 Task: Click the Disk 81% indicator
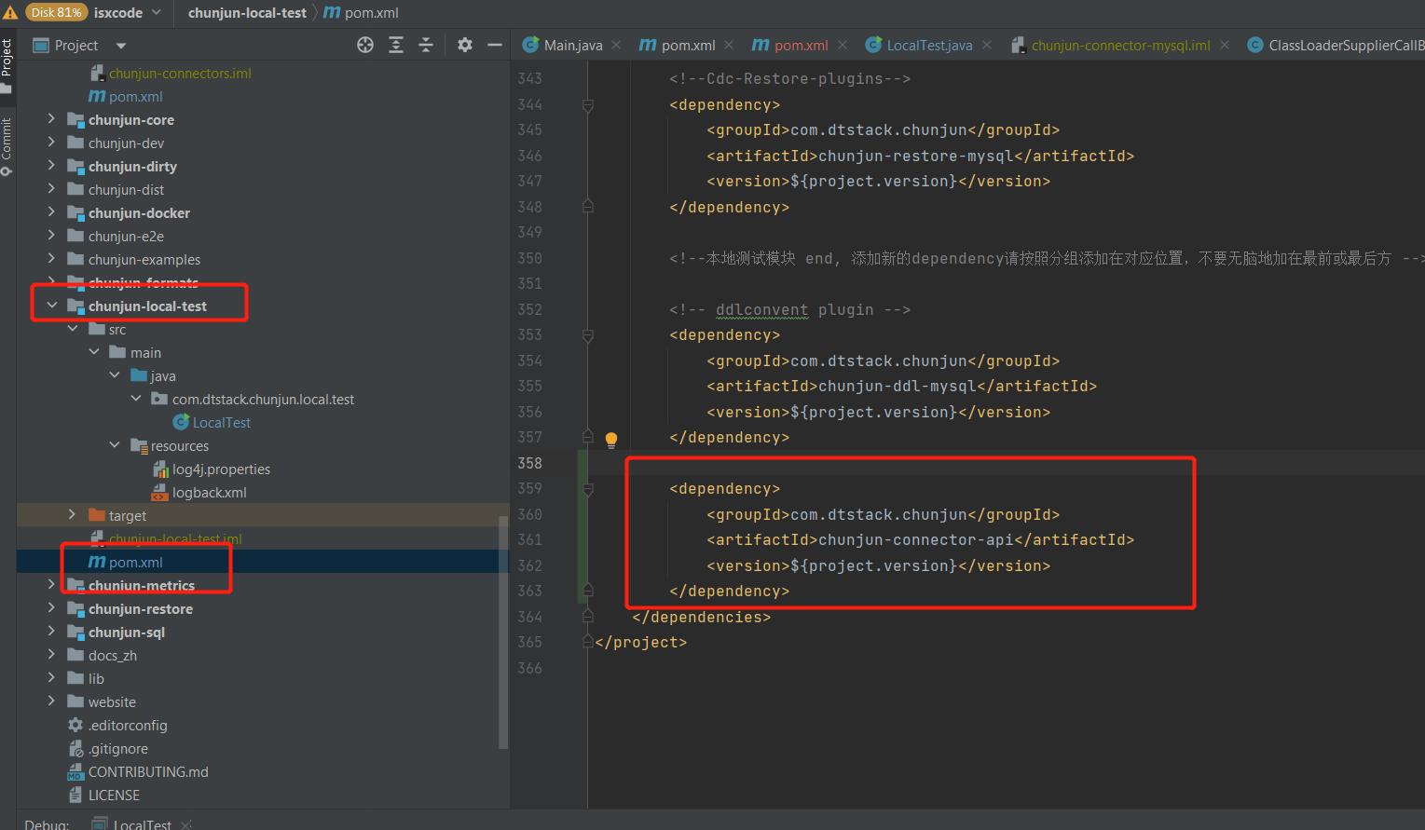point(55,12)
